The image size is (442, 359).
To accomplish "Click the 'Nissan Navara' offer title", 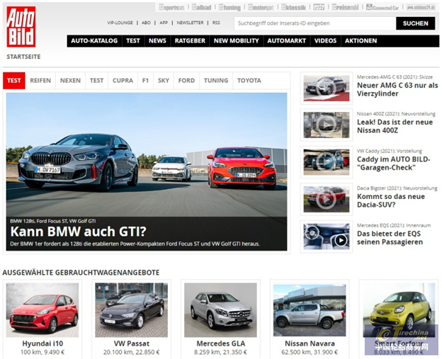I will click(x=310, y=344).
